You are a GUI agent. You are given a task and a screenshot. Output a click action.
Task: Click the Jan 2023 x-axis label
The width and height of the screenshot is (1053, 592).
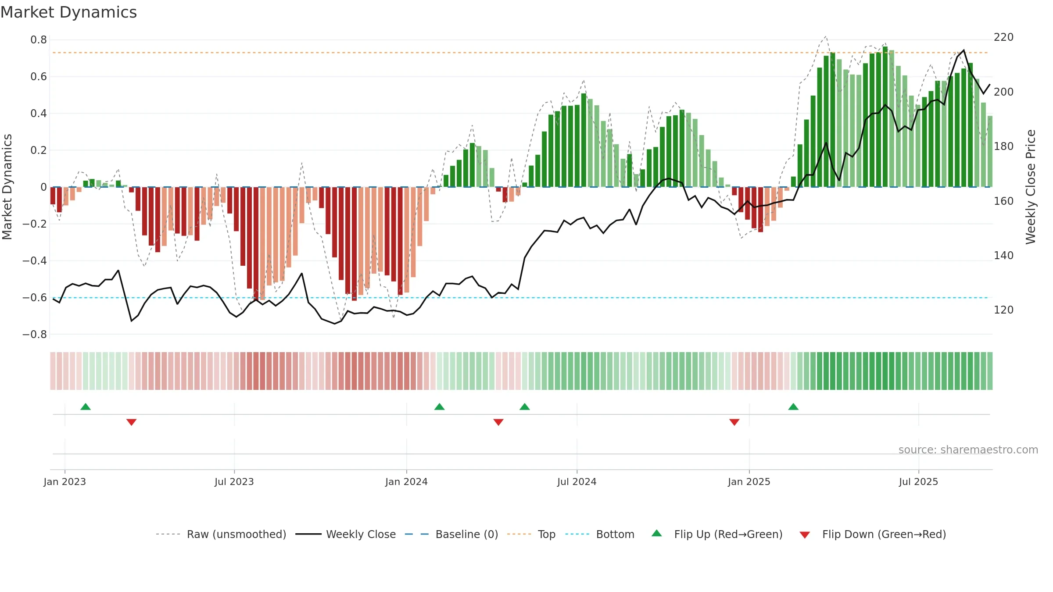tap(65, 481)
